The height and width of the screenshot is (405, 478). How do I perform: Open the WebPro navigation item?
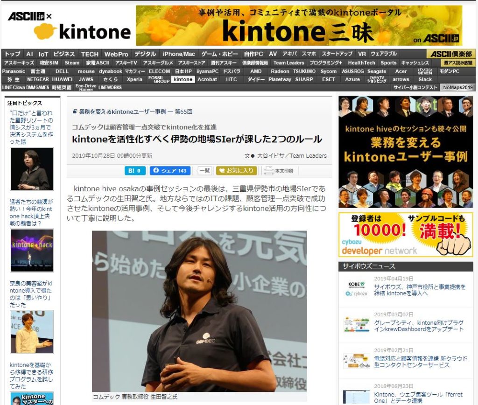[x=116, y=54]
